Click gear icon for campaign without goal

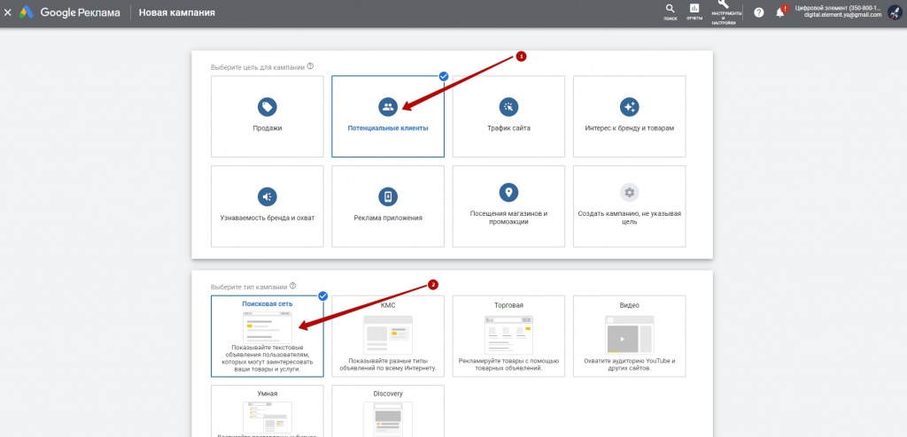(x=629, y=193)
